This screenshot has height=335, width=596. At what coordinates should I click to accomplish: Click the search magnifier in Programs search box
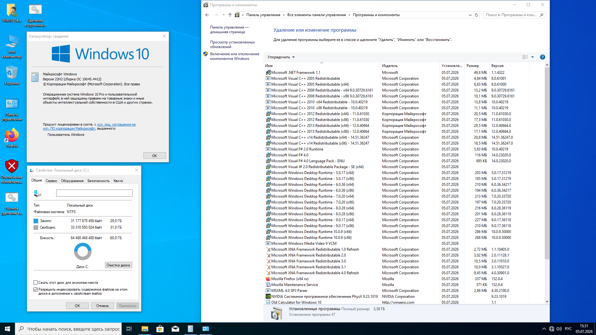click(x=542, y=15)
